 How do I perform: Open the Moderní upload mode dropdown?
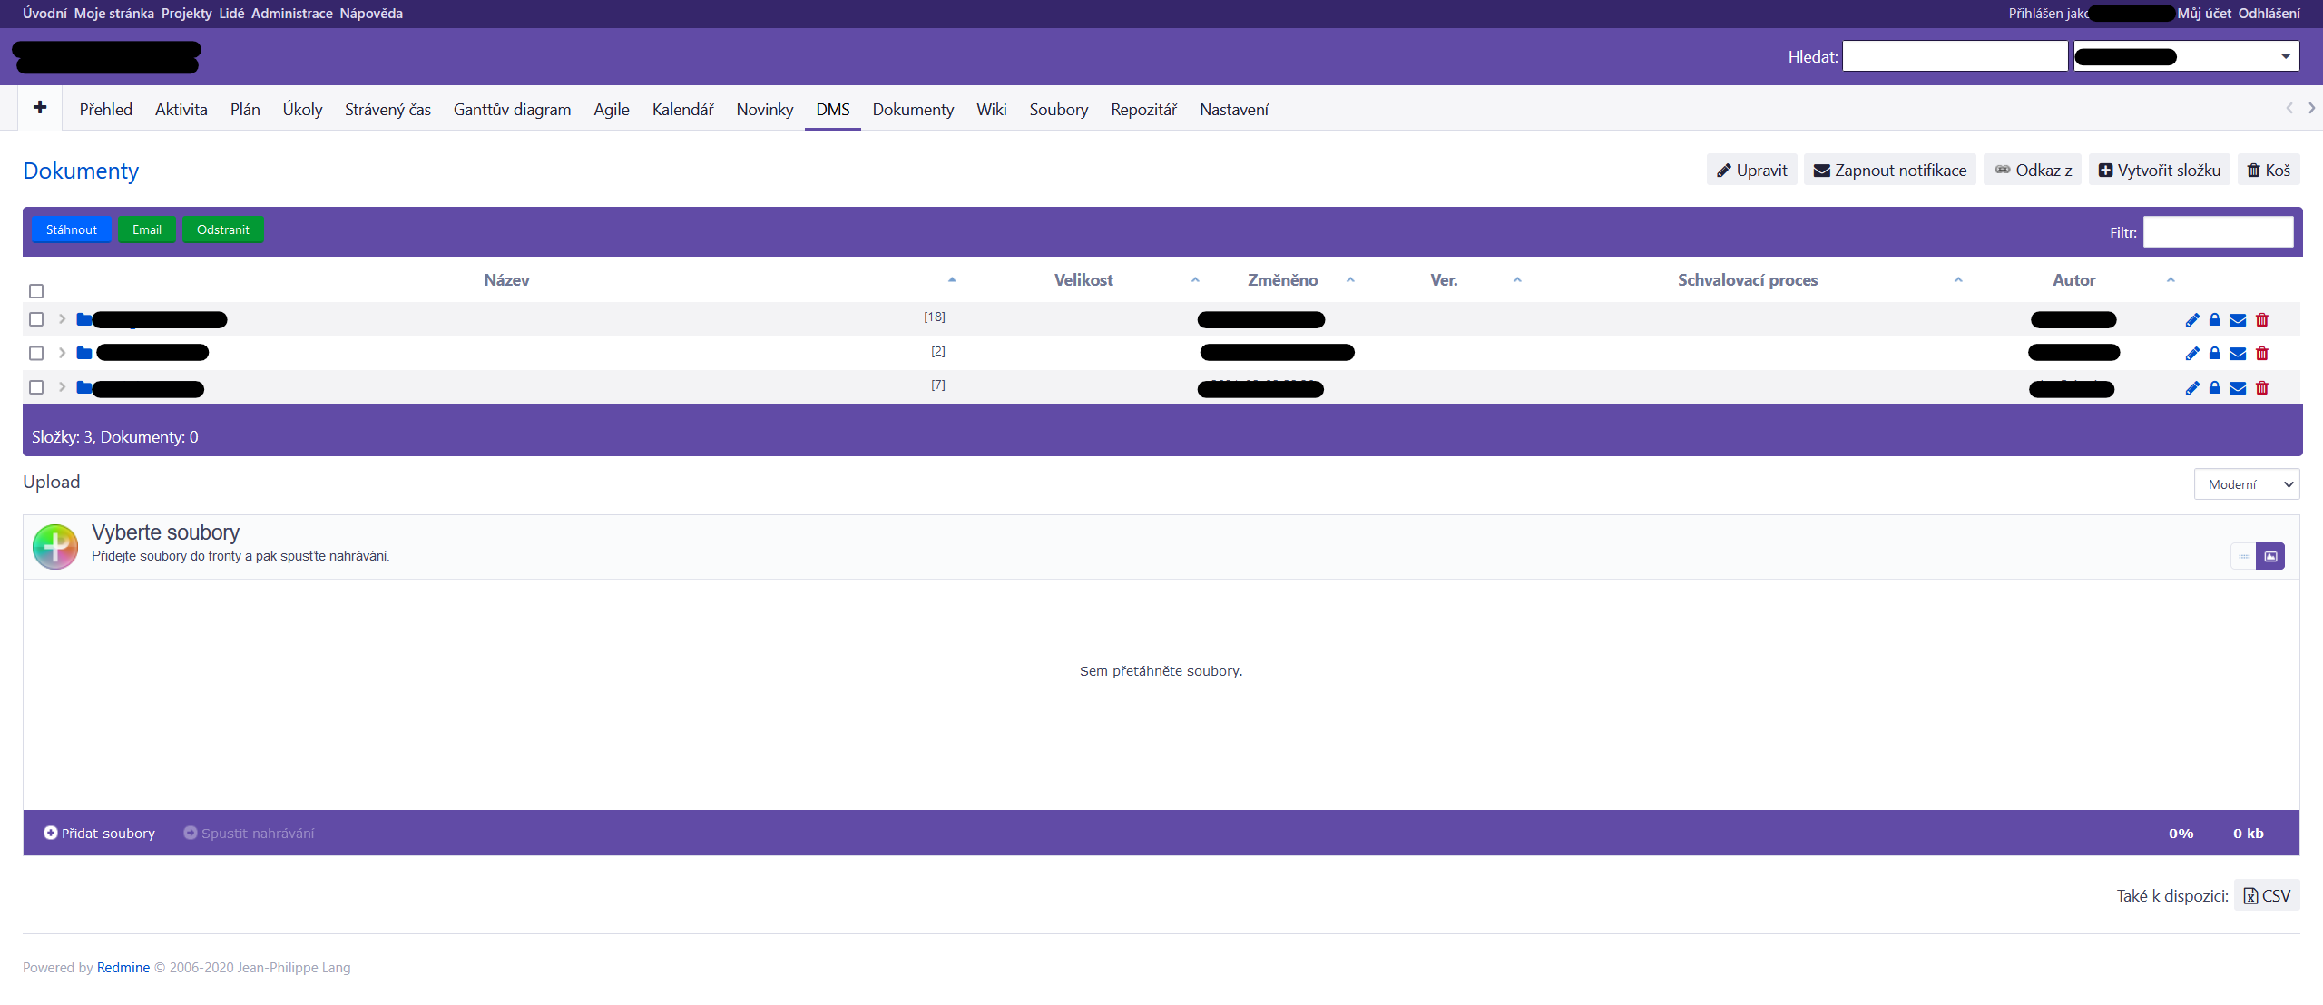2246,483
